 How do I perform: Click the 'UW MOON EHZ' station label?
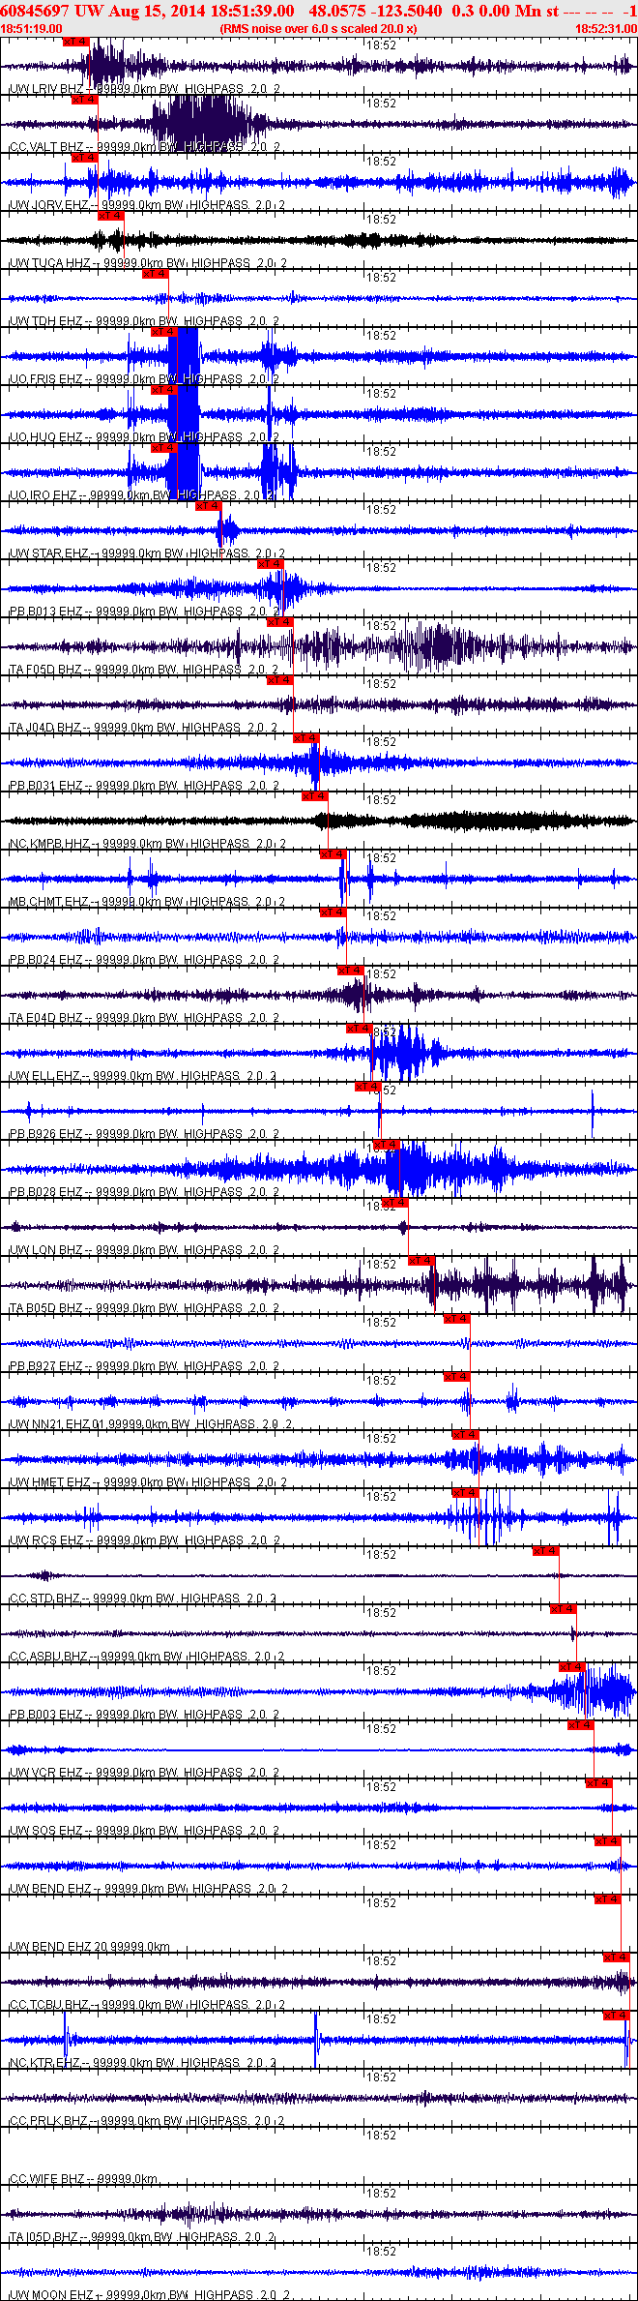click(x=51, y=2295)
